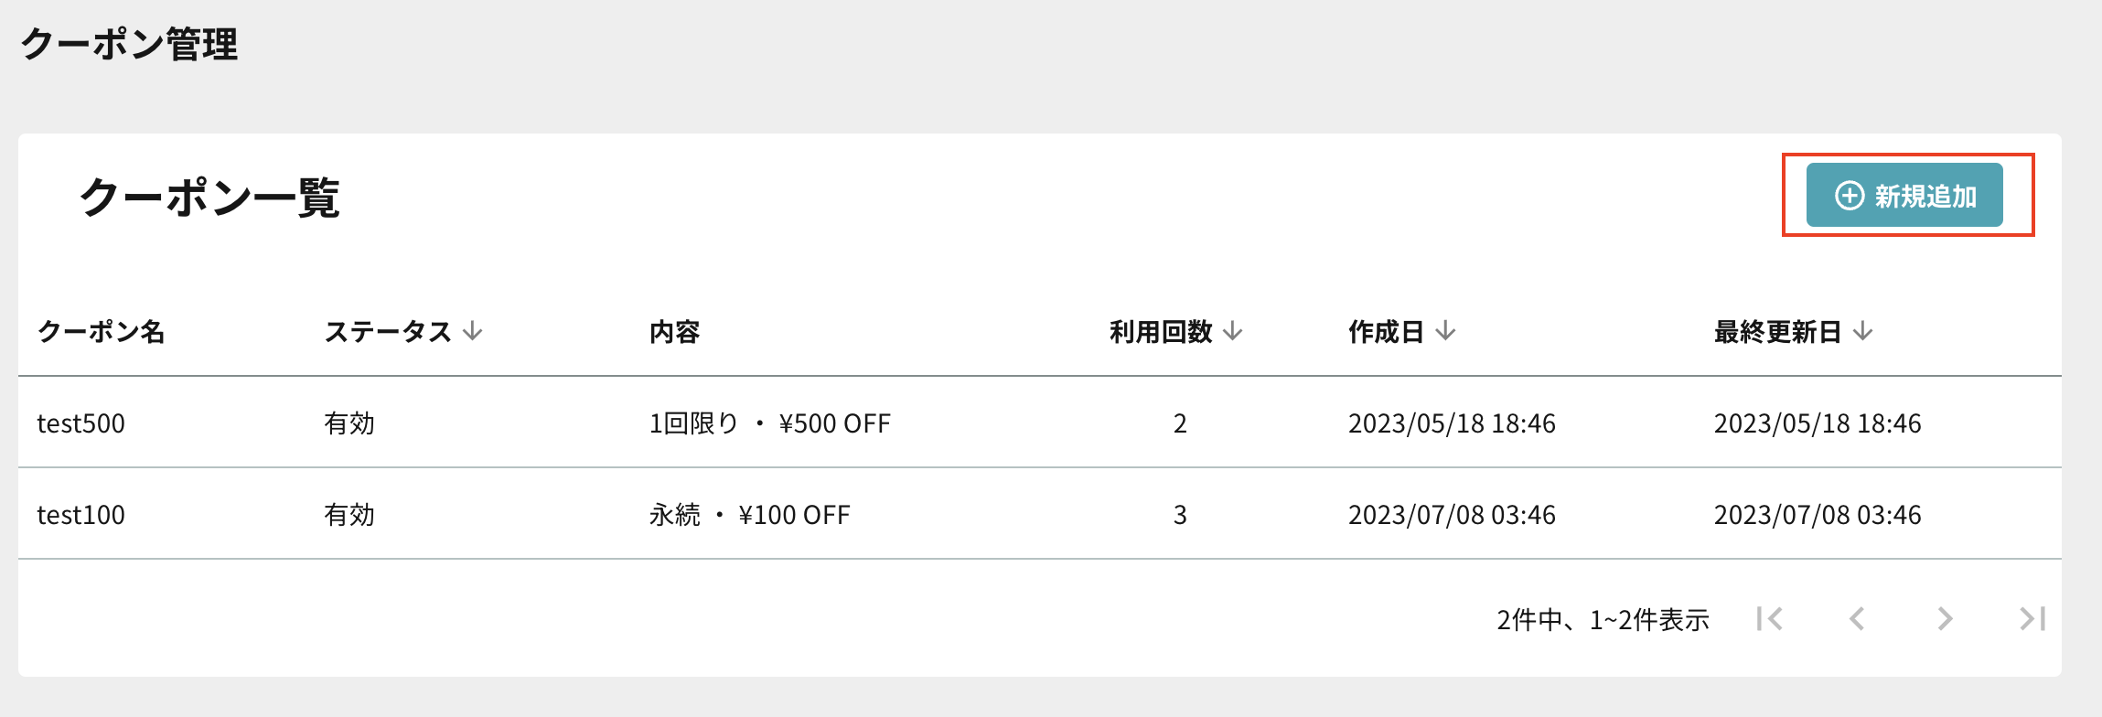Open the test500 coupon row
The width and height of the screenshot is (2102, 717).
(x=1040, y=423)
